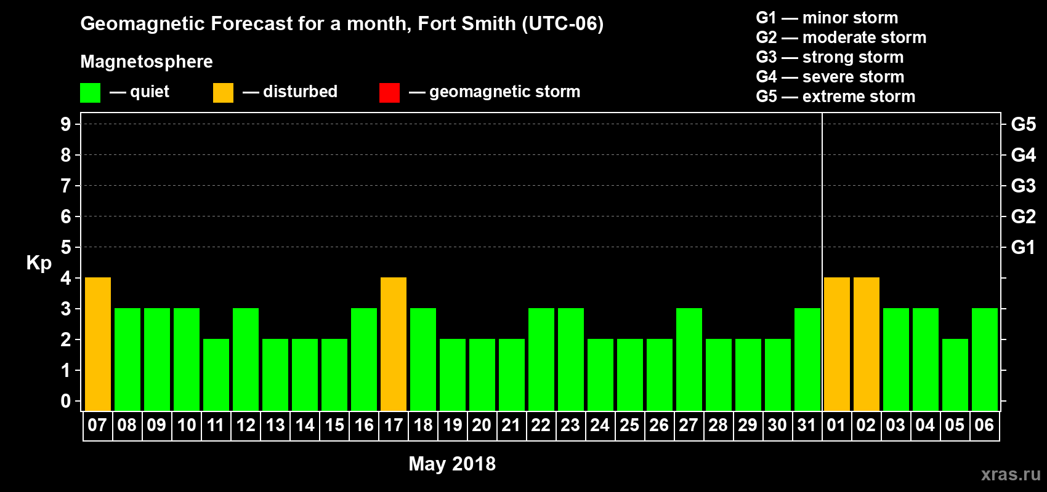Click the date label 22

[541, 426]
